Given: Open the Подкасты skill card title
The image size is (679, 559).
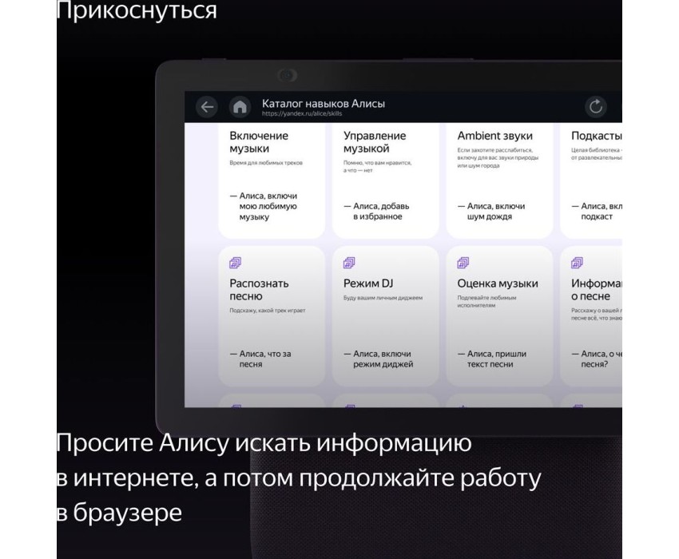Looking at the screenshot, I should pos(596,136).
